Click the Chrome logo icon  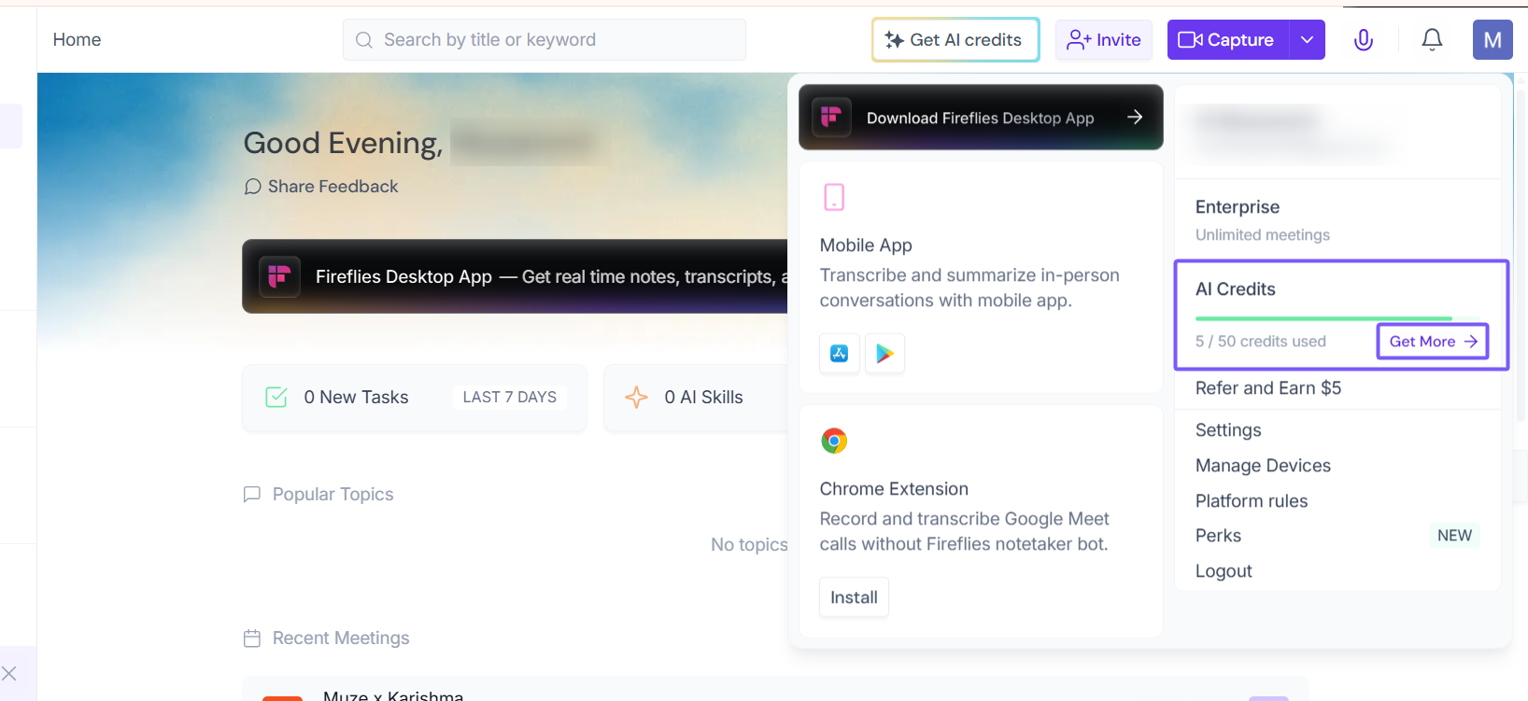[x=834, y=441]
